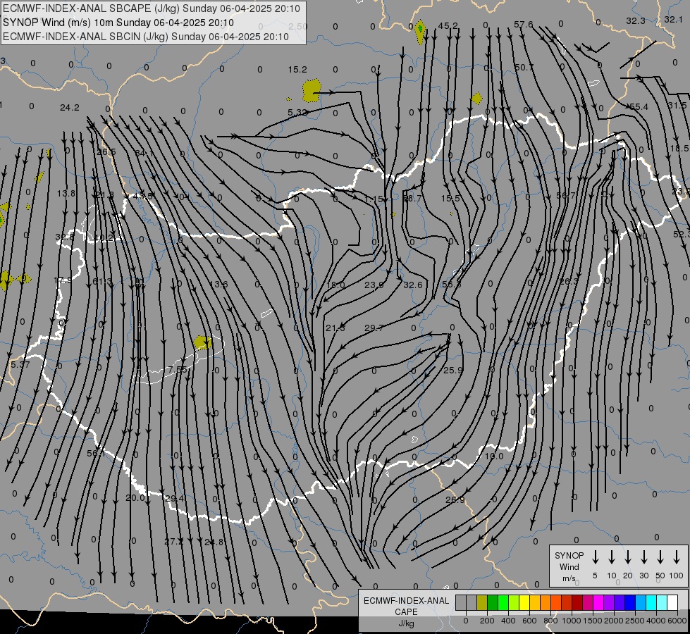This screenshot has width=690, height=634.
Task: Click the wind arrow above 10 in SYNOP legend
Action: (x=612, y=557)
